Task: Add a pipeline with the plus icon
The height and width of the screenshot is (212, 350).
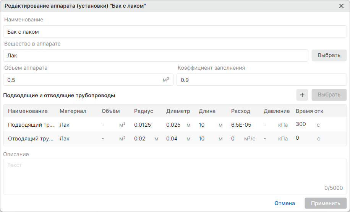Action: (x=302, y=95)
